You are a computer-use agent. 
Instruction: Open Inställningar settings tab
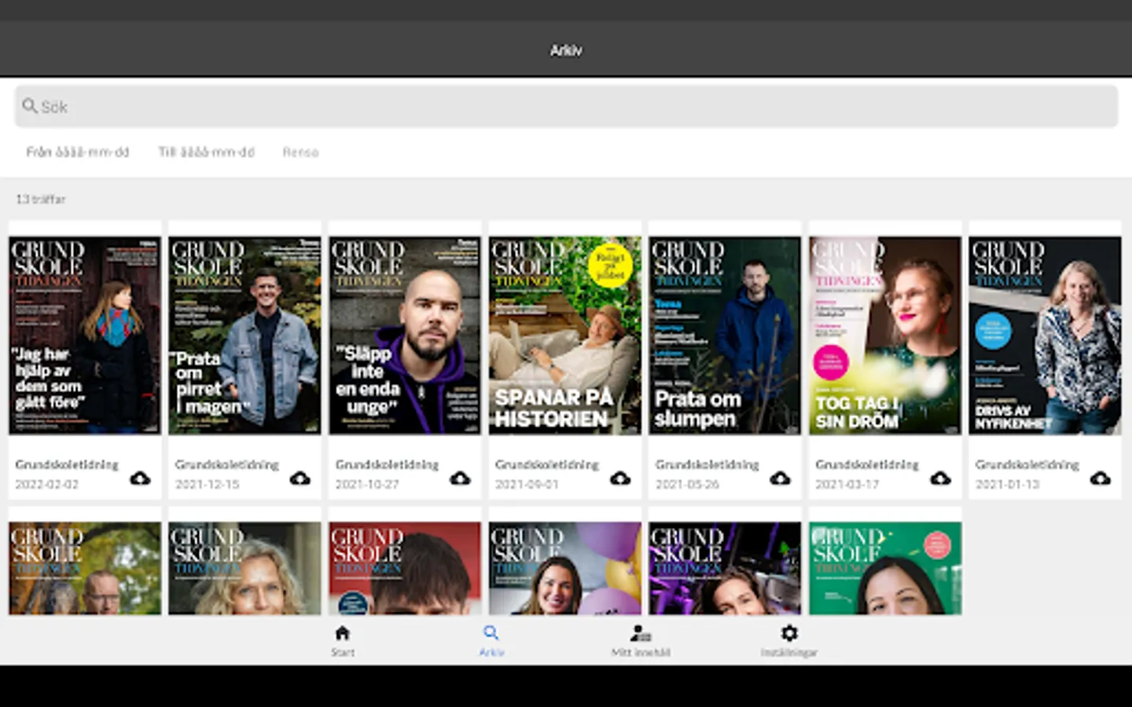pos(789,640)
